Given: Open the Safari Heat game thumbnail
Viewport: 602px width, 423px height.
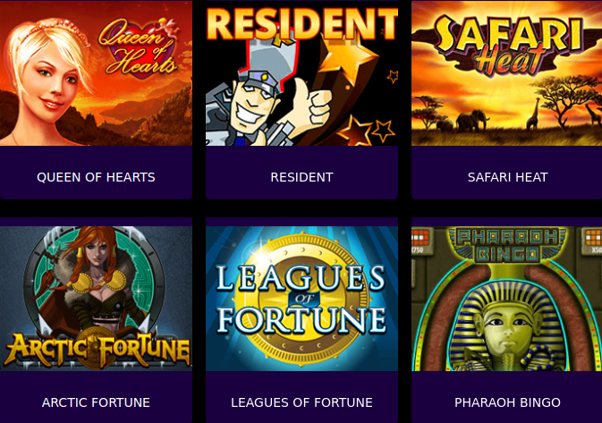Looking at the screenshot, I should (507, 73).
